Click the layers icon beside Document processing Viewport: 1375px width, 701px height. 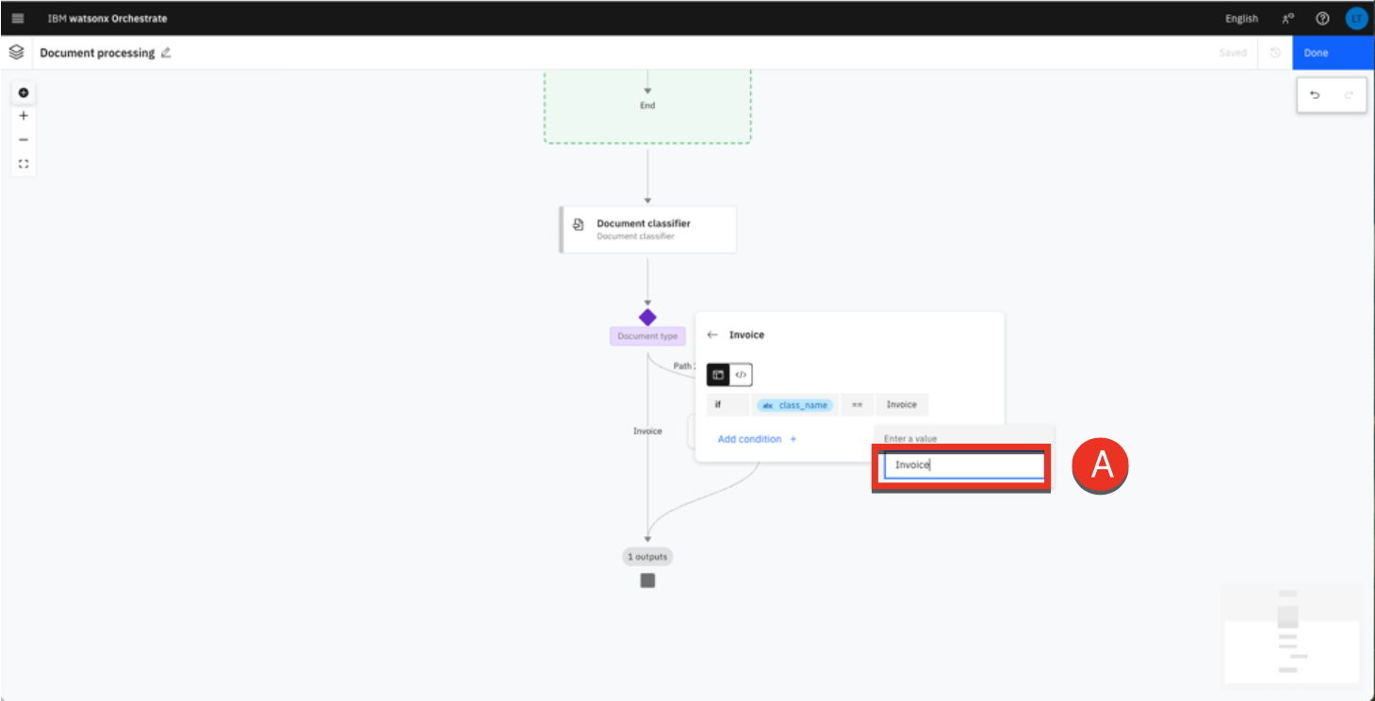click(16, 53)
